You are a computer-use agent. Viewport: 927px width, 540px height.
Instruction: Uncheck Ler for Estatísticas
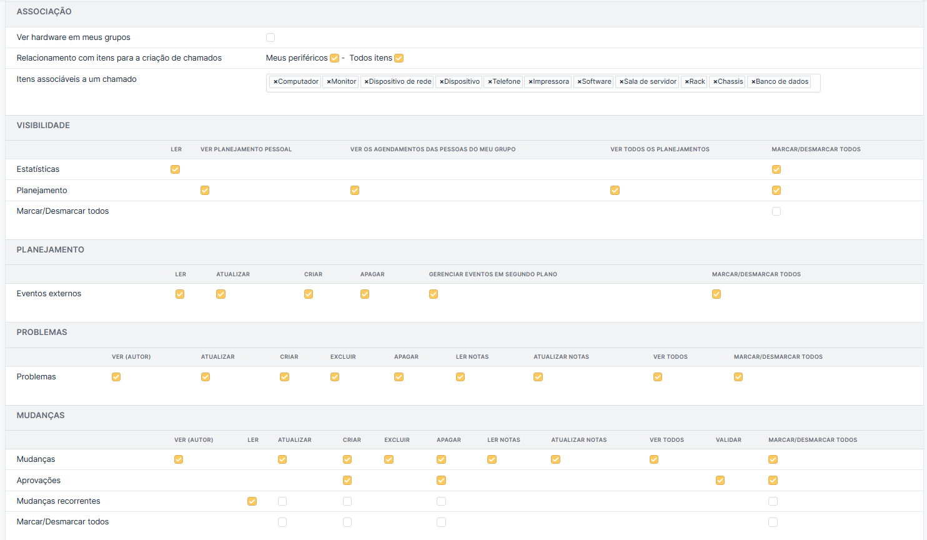tap(176, 169)
